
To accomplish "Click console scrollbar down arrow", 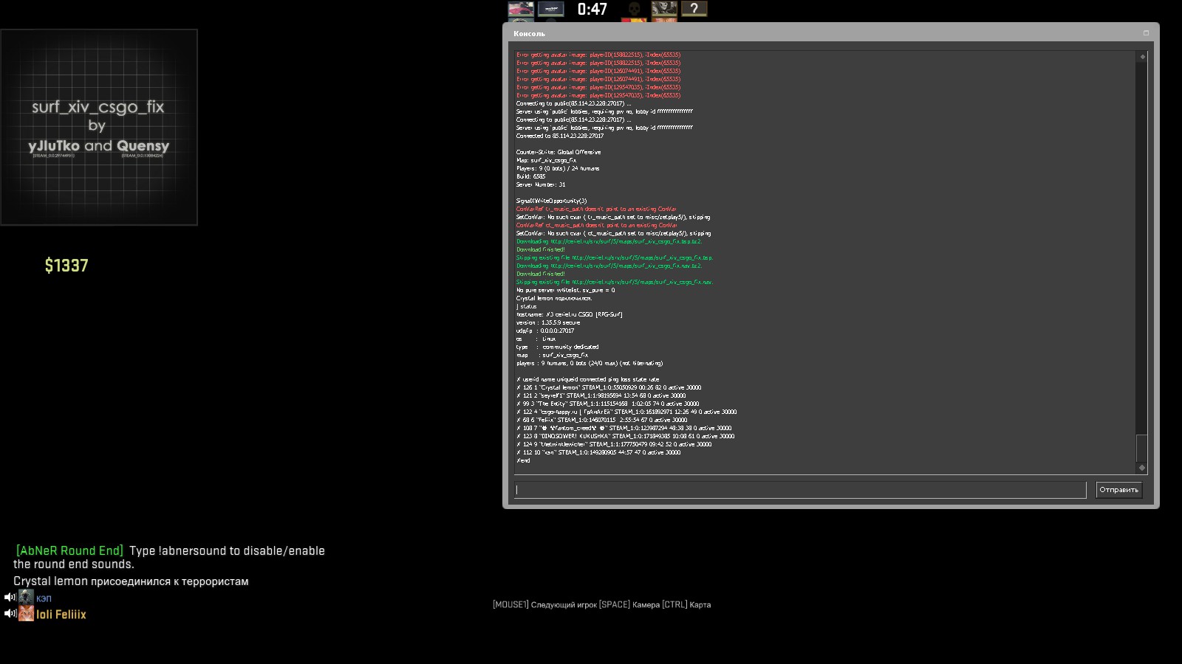I will [x=1142, y=468].
